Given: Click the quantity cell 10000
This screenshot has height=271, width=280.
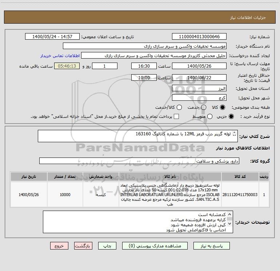Looking at the screenshot, I should 65,195.
